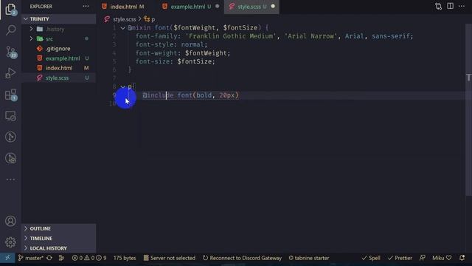Image resolution: width=472 pixels, height=266 pixels.
Task: Open remote window indicator
Action: (7, 258)
